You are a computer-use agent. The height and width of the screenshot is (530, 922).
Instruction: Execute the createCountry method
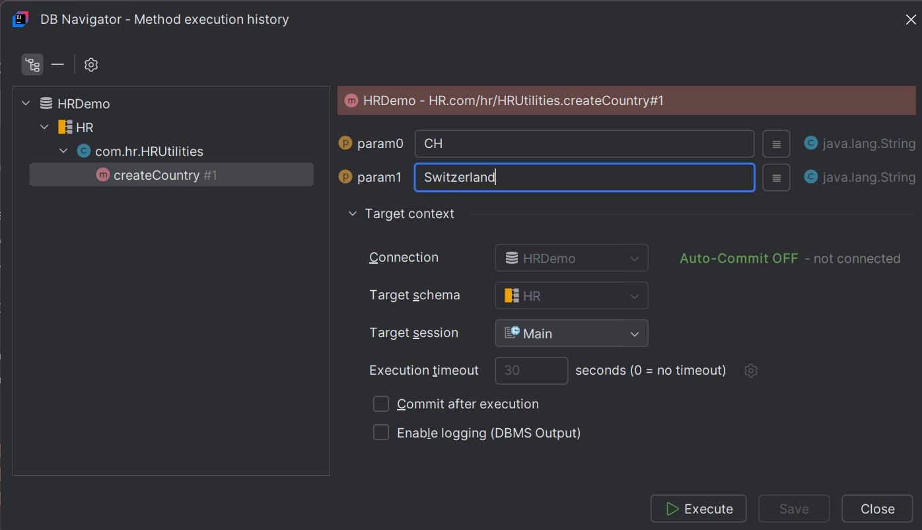(x=698, y=508)
